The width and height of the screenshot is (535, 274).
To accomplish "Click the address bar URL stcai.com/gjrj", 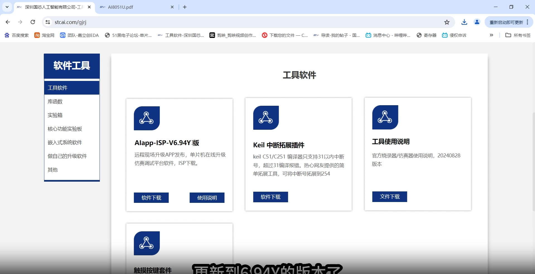I will [x=71, y=22].
